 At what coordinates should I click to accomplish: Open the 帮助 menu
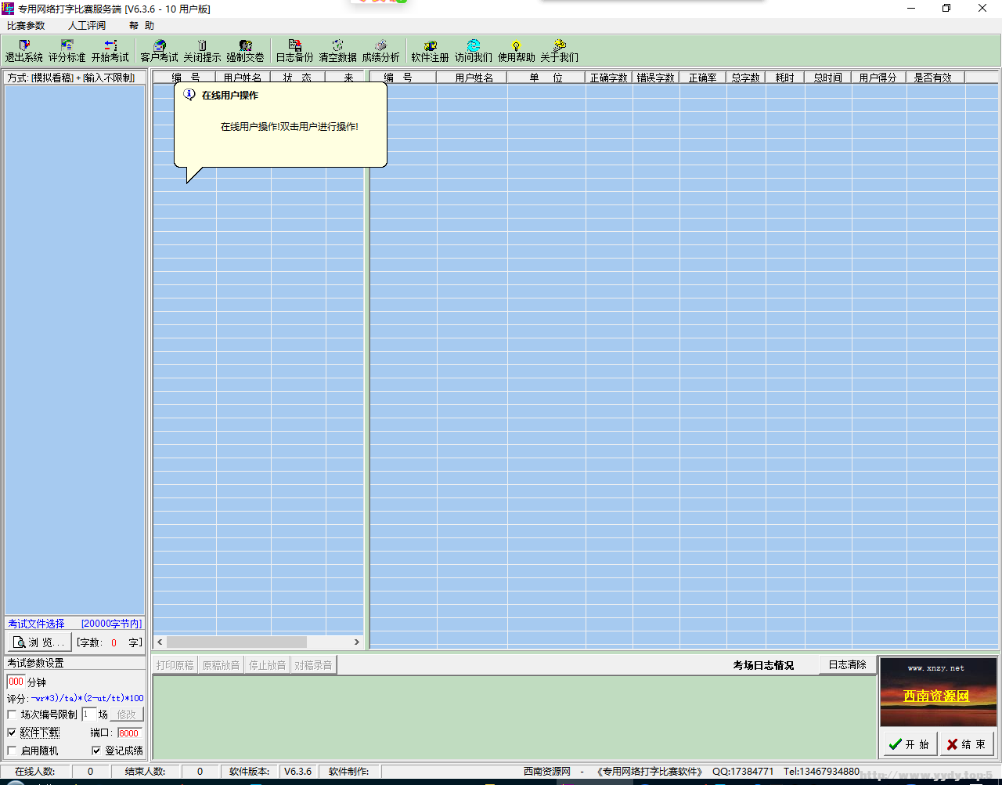(x=142, y=26)
